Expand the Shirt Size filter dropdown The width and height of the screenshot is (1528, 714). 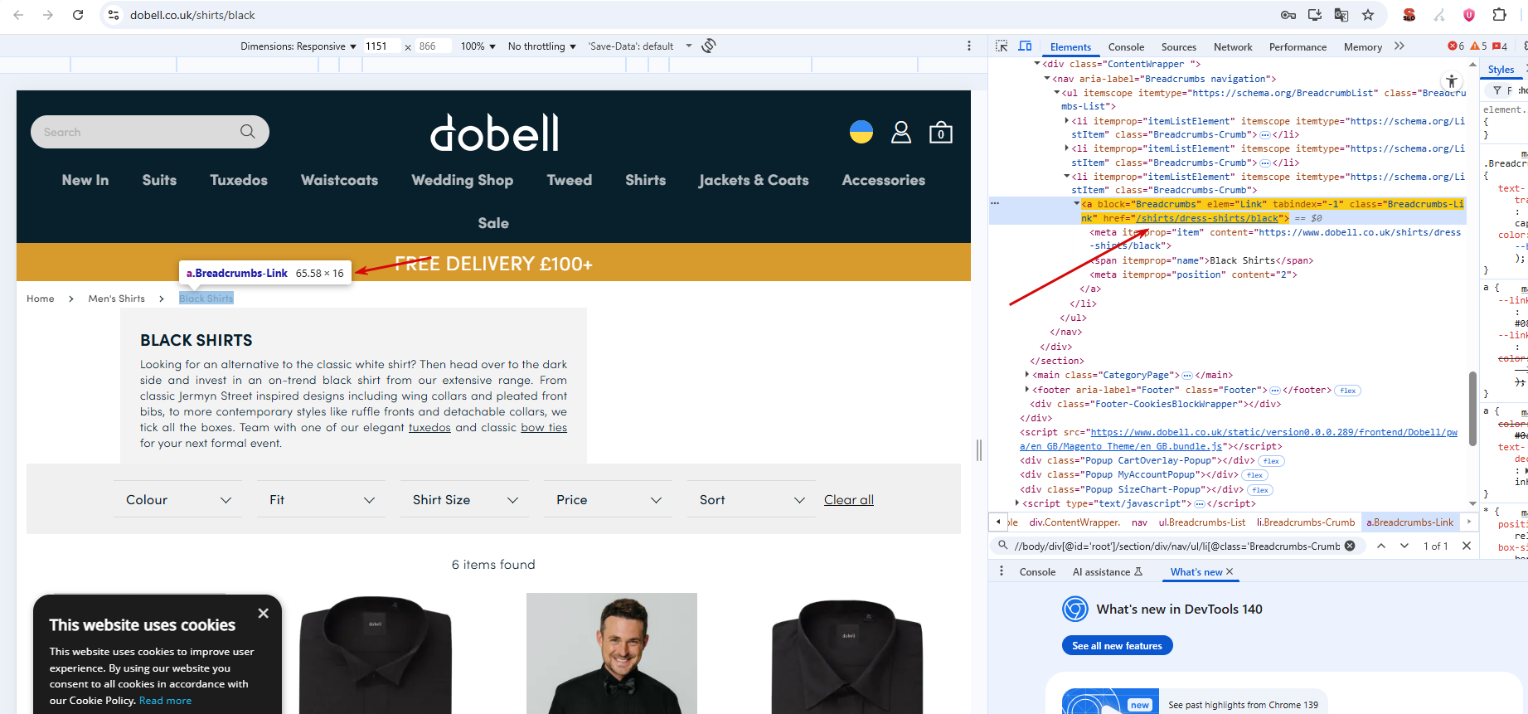click(465, 500)
